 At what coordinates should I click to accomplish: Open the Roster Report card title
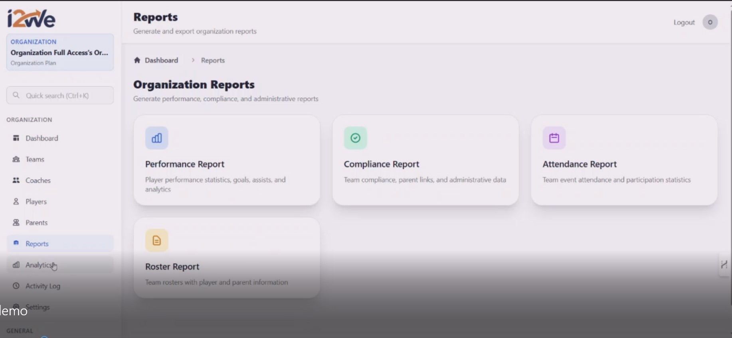coord(172,267)
